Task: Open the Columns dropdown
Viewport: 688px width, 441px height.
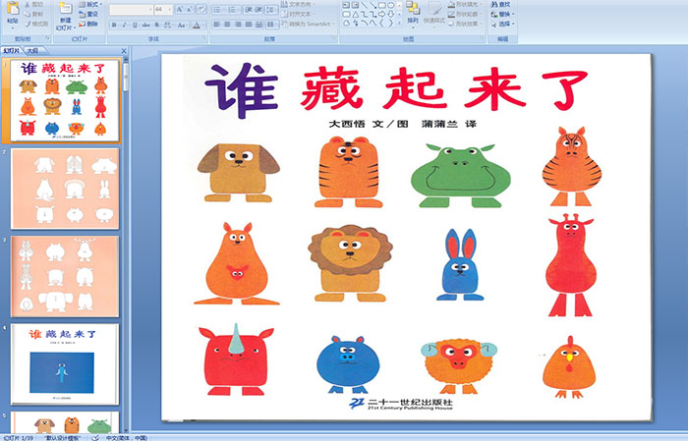Action: click(272, 25)
